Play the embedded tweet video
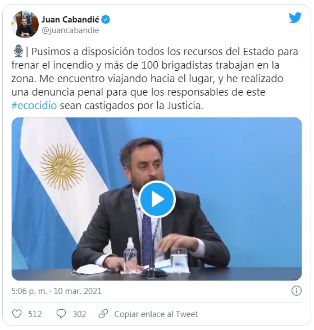 157,199
